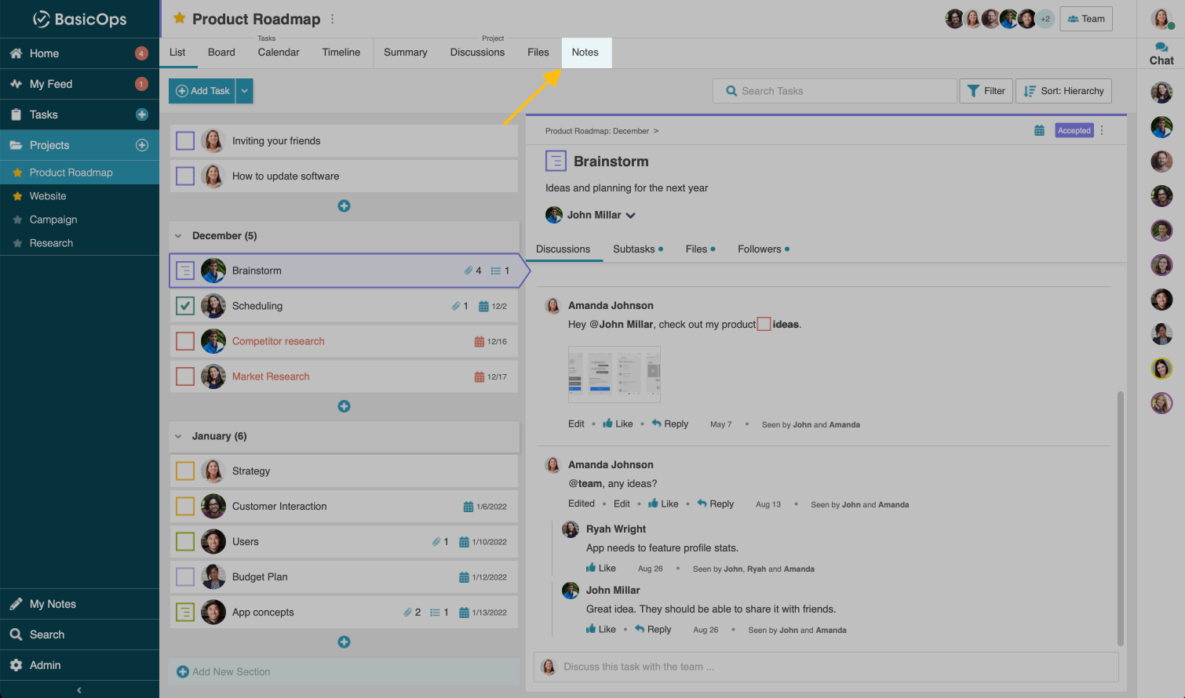Open the John Millar assignee dropdown
Viewport: 1185px width, 698px height.
[x=630, y=215]
